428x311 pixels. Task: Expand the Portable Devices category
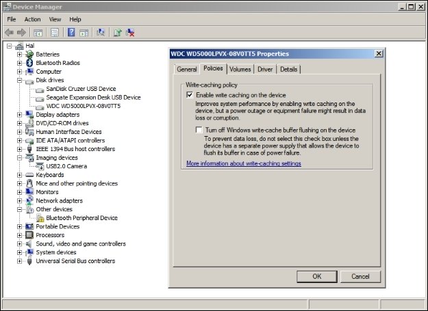tap(19, 226)
